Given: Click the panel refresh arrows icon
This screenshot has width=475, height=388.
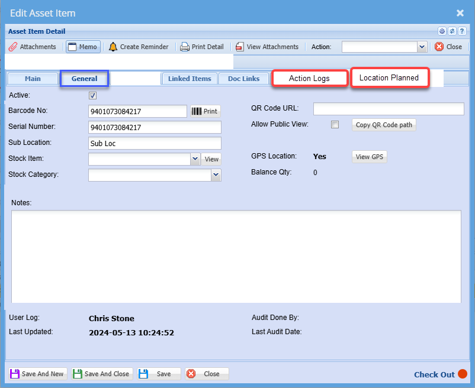Looking at the screenshot, I should 452,31.
